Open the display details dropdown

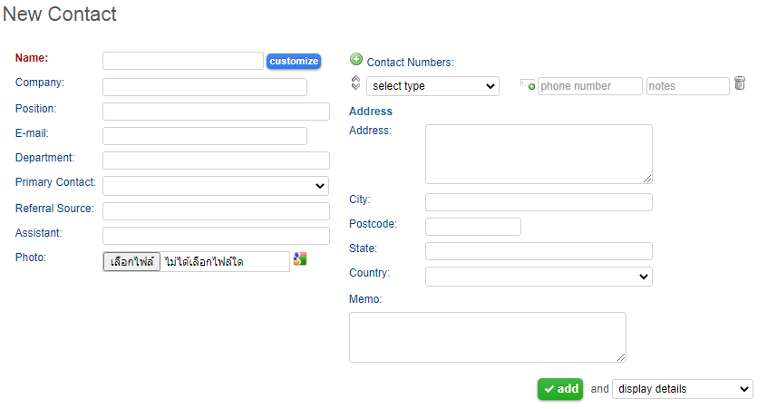tap(683, 389)
